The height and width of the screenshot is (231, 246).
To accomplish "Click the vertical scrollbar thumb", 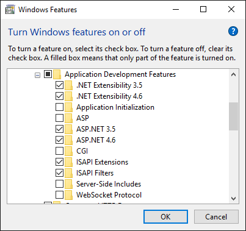I will (x=233, y=116).
